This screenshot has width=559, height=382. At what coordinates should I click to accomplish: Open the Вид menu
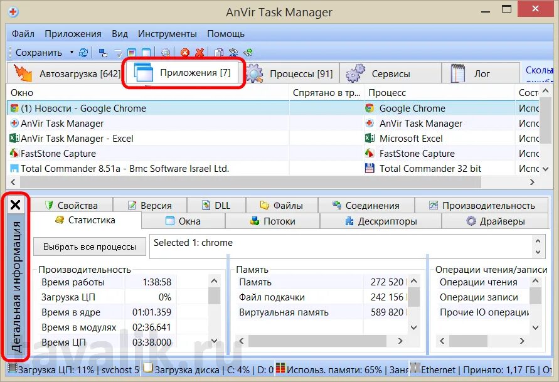coord(119,34)
